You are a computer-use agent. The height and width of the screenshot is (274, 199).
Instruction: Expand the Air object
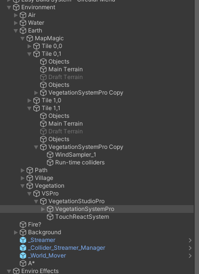point(16,15)
